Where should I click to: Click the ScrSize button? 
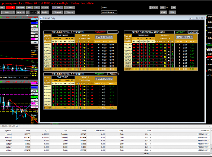(45, 7)
